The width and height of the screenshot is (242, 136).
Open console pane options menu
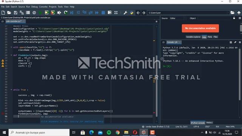coord(240,42)
